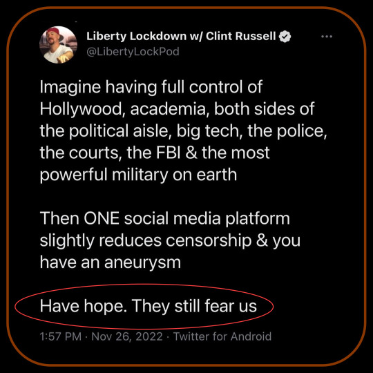The width and height of the screenshot is (373, 373).
Task: Click the 1:57 PM timestamp
Action: [x=61, y=336]
